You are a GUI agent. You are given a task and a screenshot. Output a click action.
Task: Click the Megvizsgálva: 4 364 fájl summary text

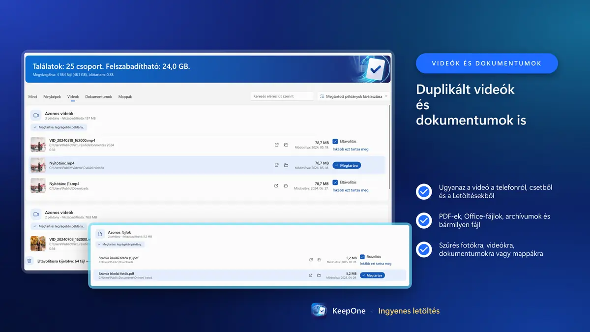point(73,75)
